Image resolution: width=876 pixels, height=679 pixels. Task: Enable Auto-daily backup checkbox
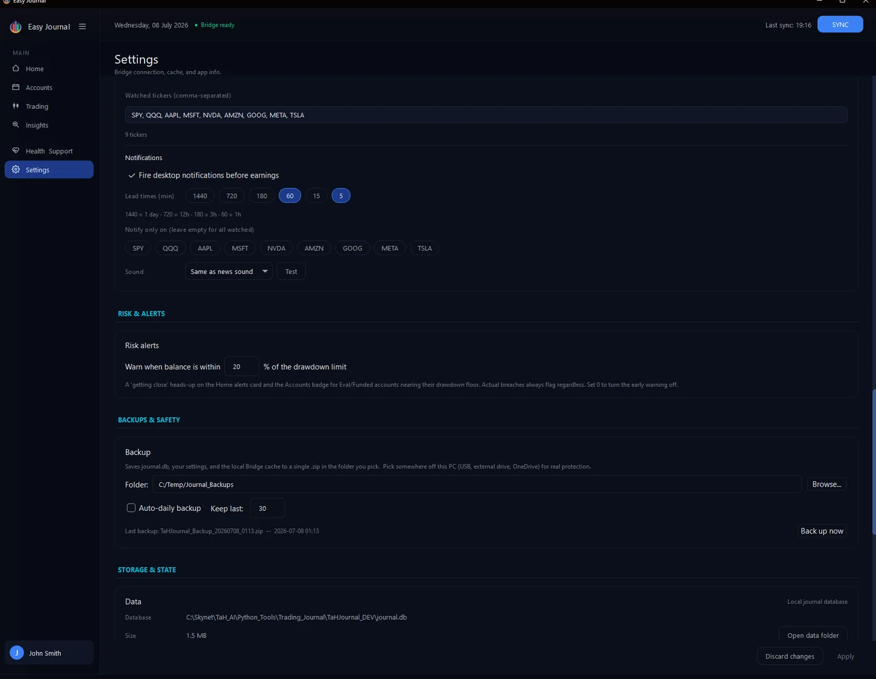(x=131, y=508)
